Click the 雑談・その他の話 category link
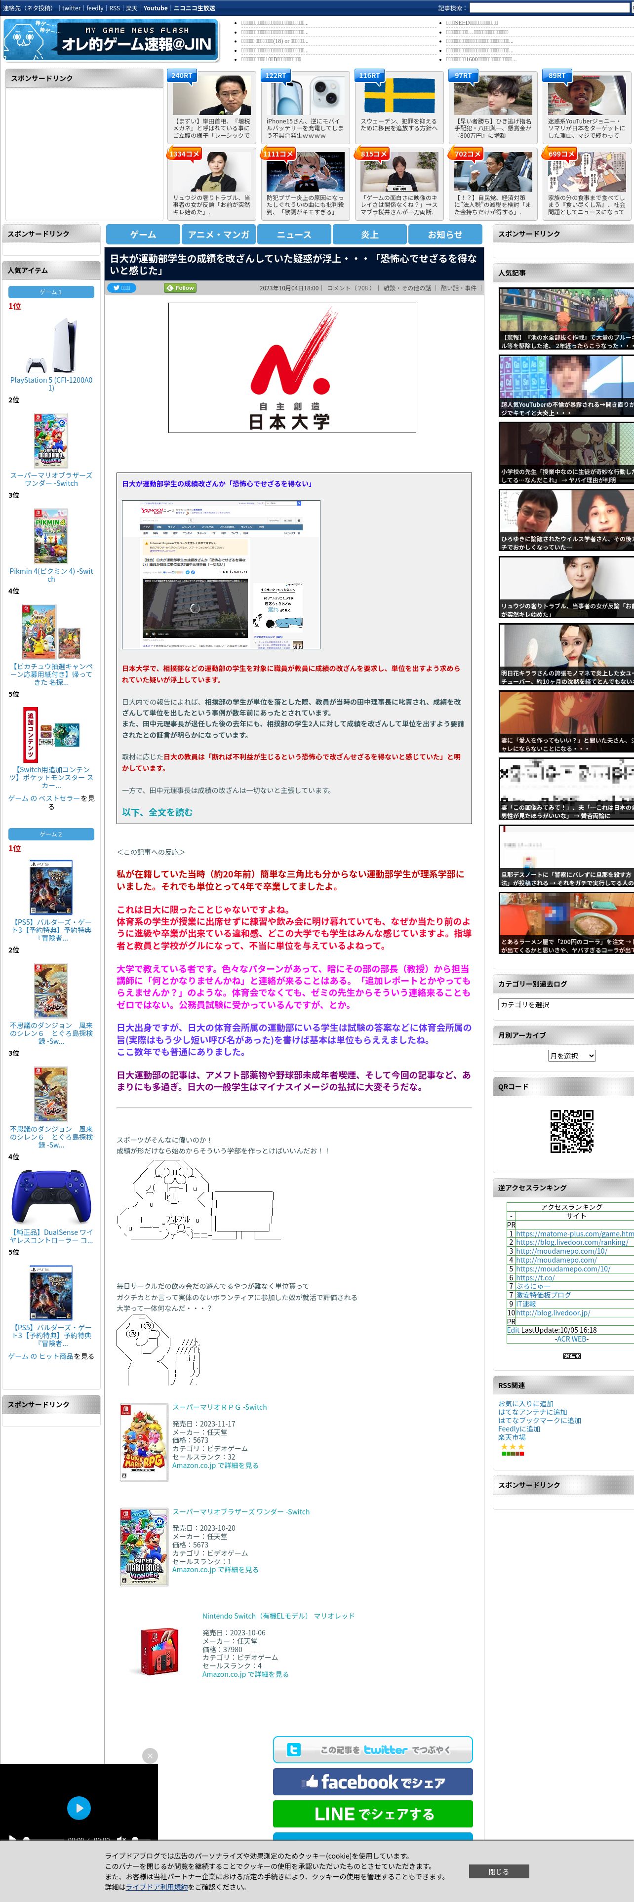 click(407, 288)
